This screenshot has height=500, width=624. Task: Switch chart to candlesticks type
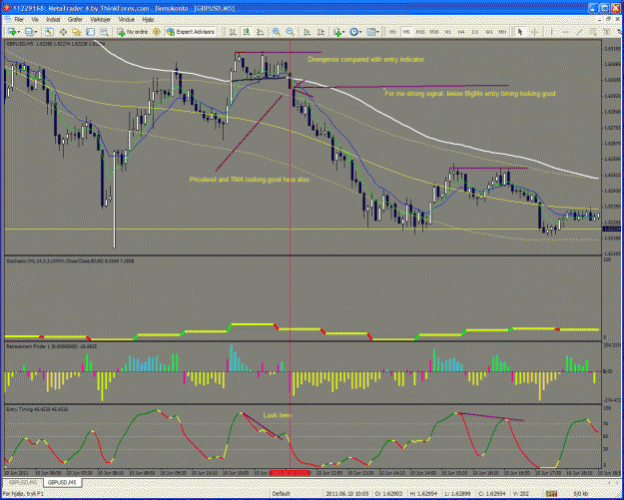(x=247, y=32)
